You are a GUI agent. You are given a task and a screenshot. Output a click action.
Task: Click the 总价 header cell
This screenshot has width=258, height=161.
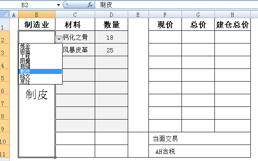tap(198, 25)
